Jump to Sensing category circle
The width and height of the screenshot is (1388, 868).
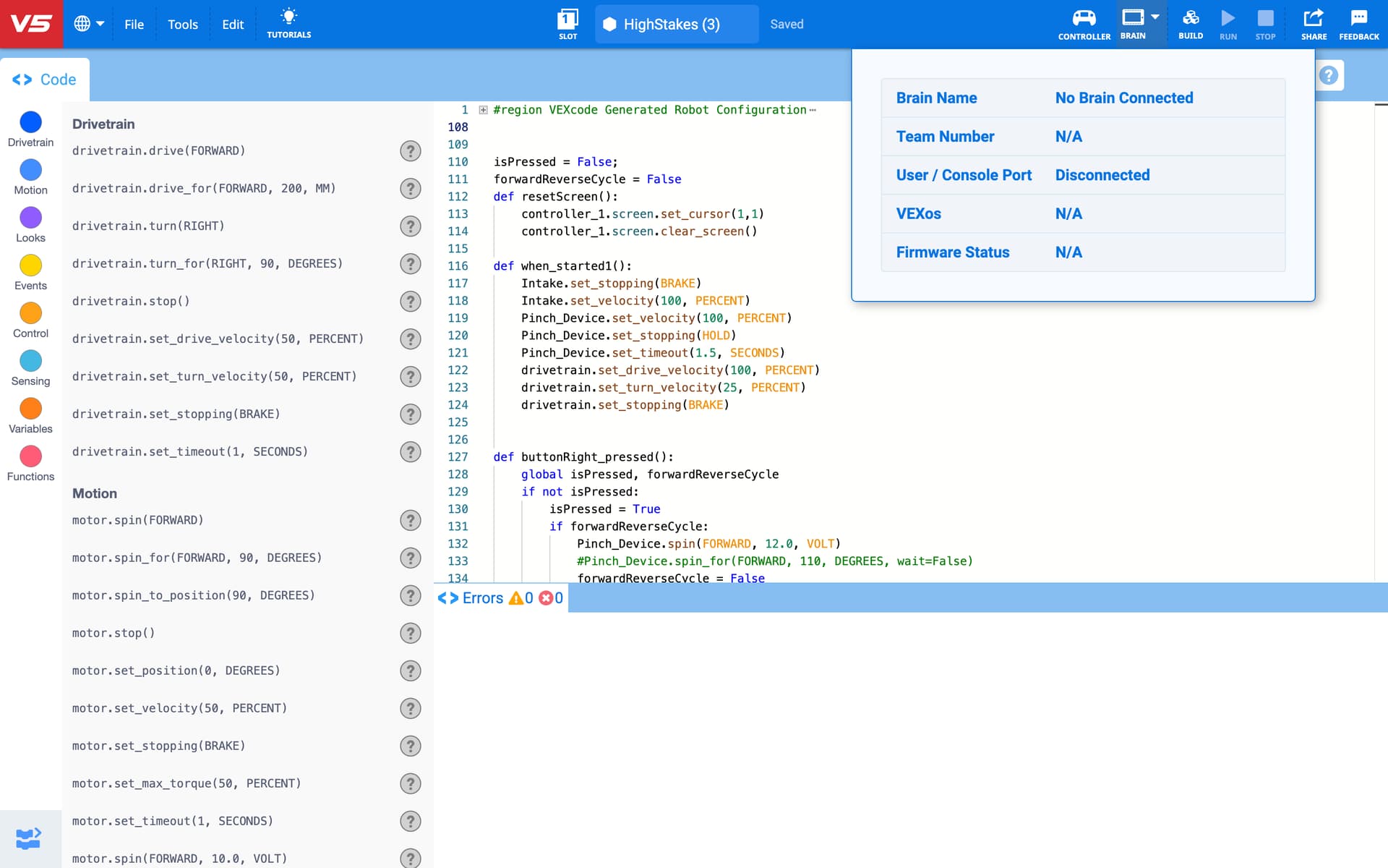[30, 361]
